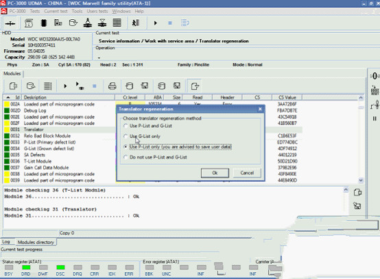
Task: Close the Translator regeneration dialog with X
Action: (x=260, y=109)
